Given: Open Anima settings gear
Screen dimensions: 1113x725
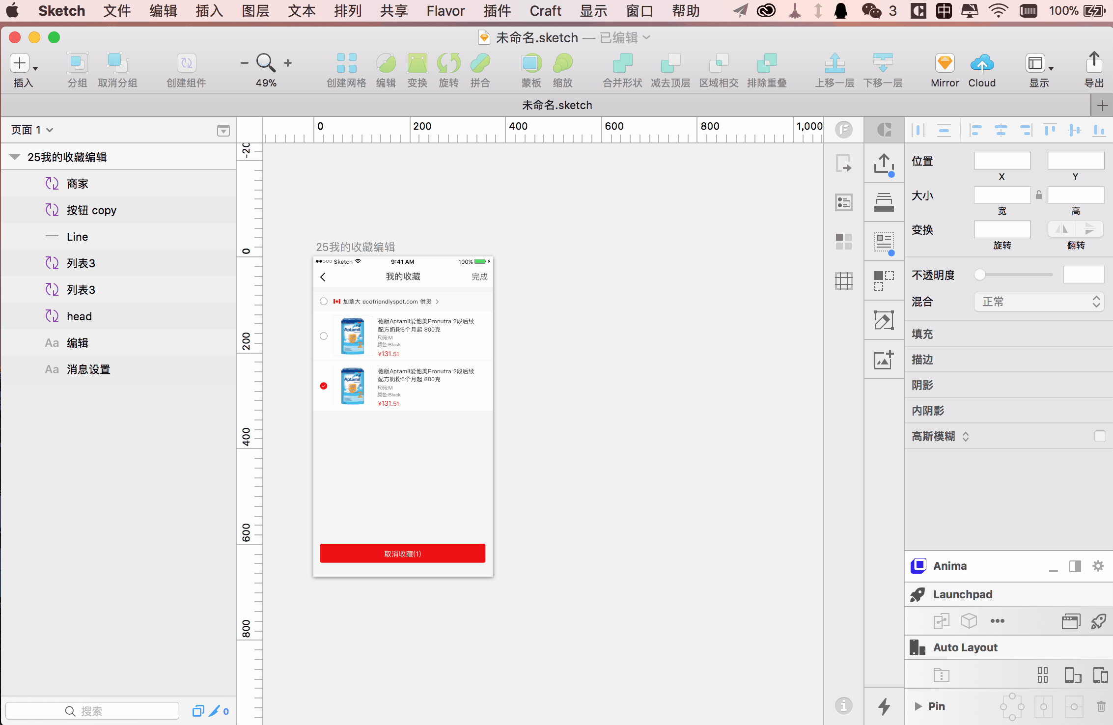Looking at the screenshot, I should [1098, 566].
